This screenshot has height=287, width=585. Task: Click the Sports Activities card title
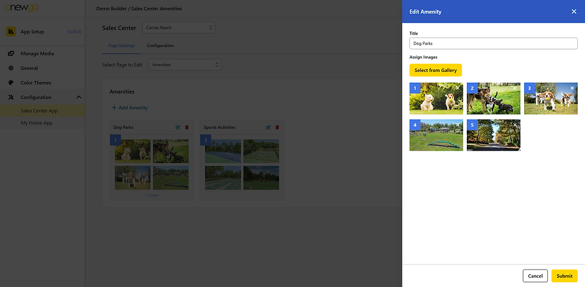220,127
